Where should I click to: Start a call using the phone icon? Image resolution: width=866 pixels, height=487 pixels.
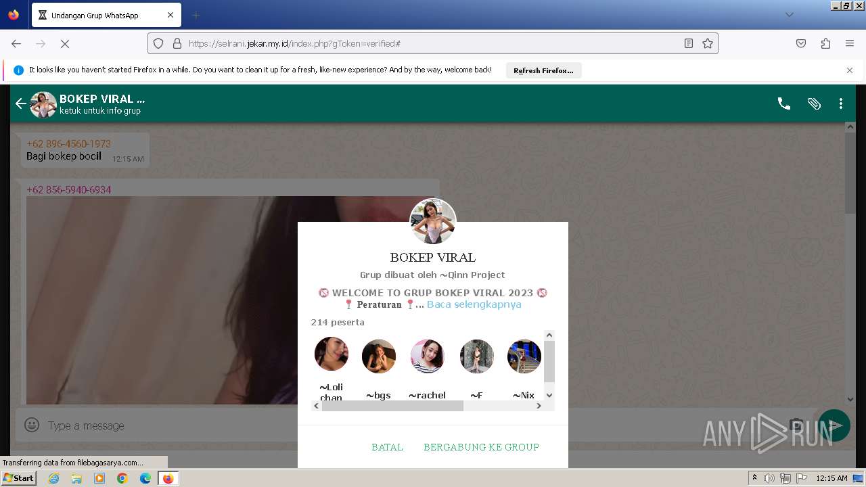click(x=784, y=103)
